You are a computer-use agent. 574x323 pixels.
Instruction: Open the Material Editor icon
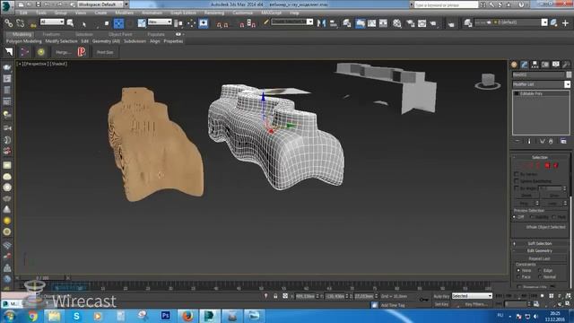coord(397,23)
